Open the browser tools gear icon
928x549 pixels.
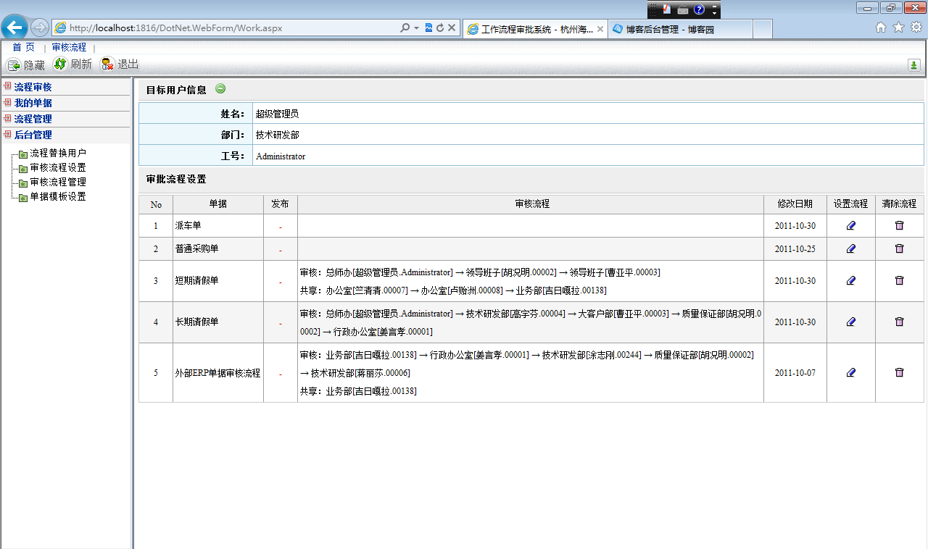[916, 28]
